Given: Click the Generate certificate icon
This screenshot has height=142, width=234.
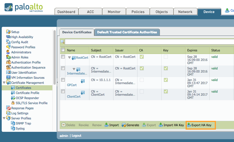Looking at the screenshot, I should (124, 125).
